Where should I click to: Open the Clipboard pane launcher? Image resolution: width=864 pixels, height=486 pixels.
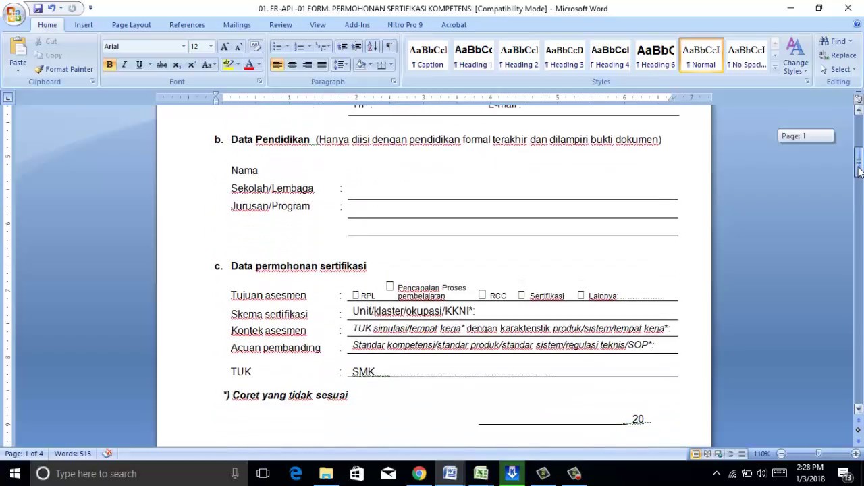[x=92, y=82]
